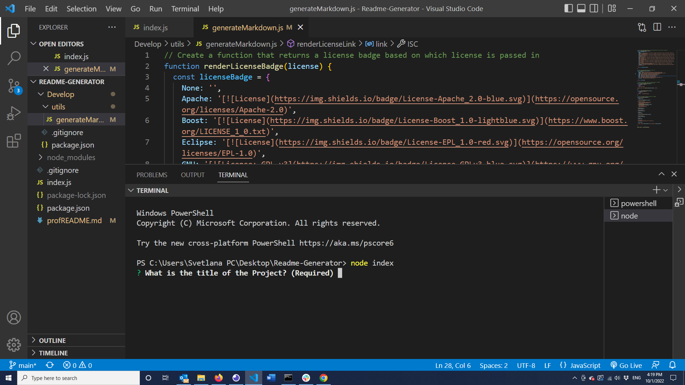Close generateMarkdown.js in Open Editors list
The image size is (685, 385).
46,69
